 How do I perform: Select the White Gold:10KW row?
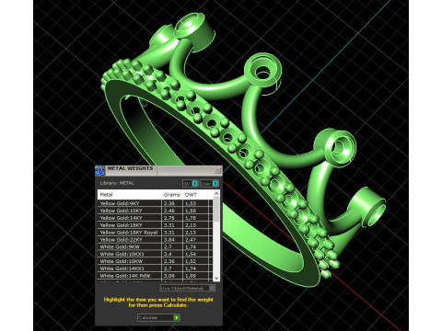point(155,261)
